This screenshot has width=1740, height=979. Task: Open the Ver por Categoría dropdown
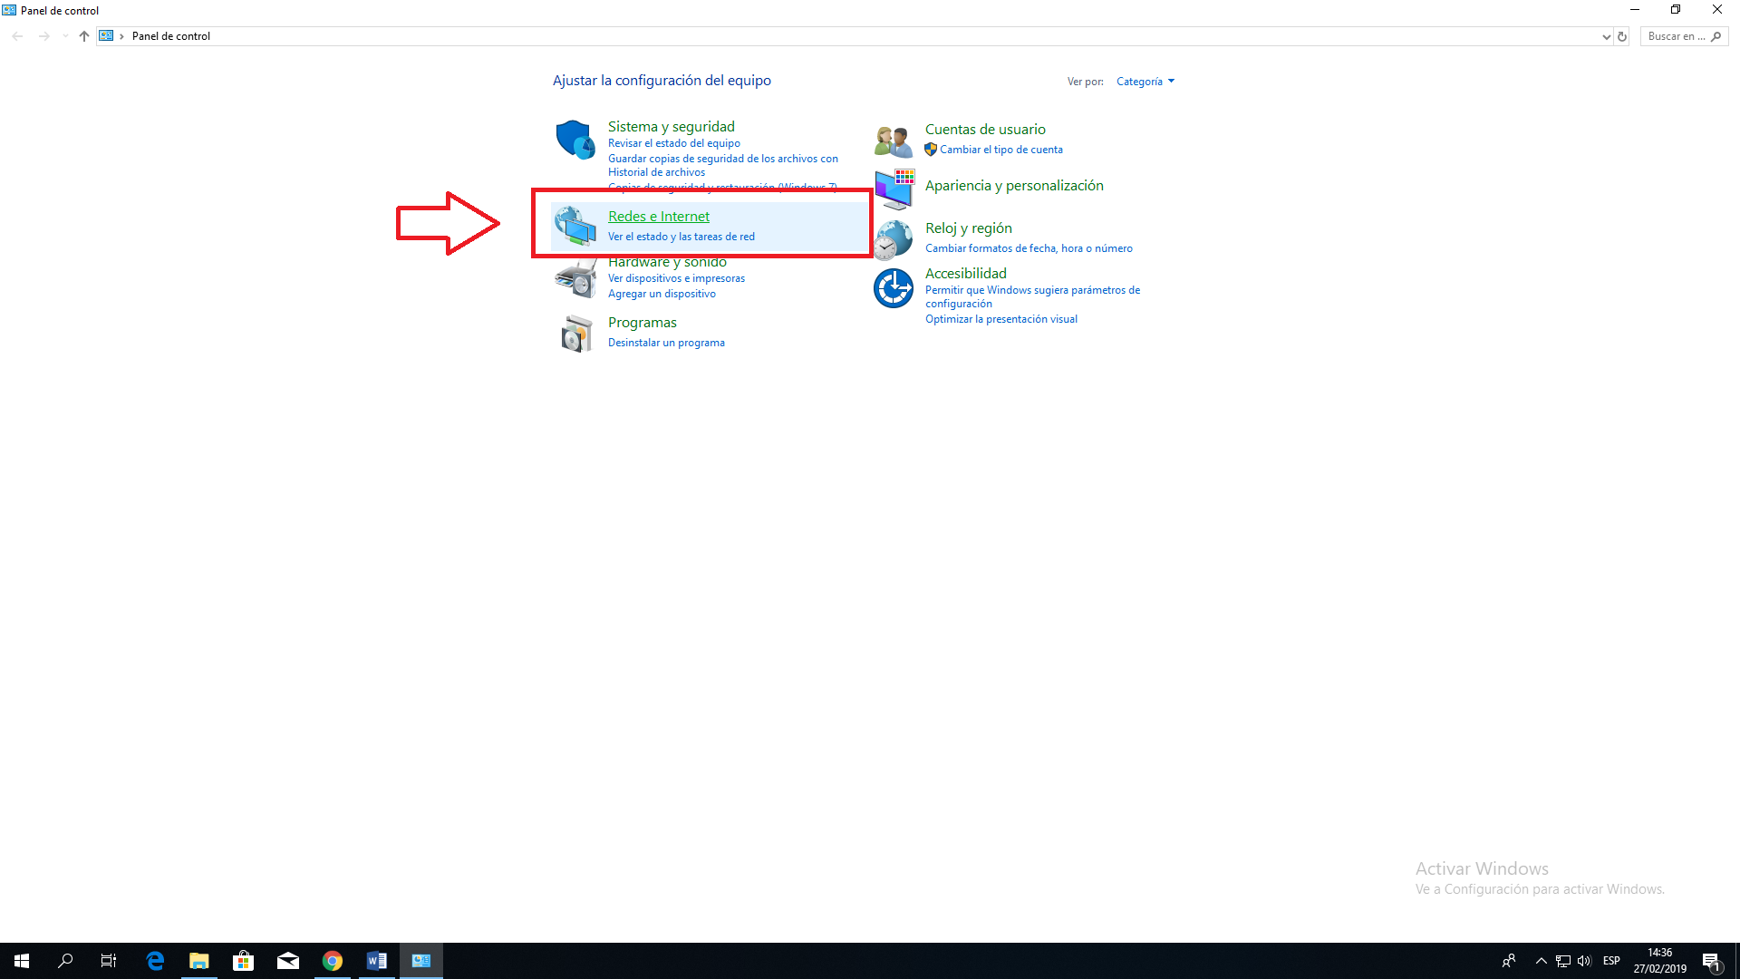pyautogui.click(x=1145, y=82)
